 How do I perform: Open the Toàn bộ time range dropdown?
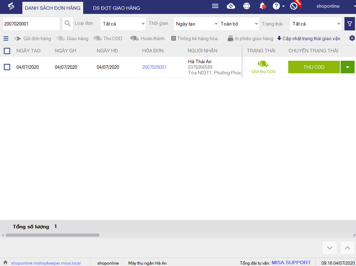239,24
